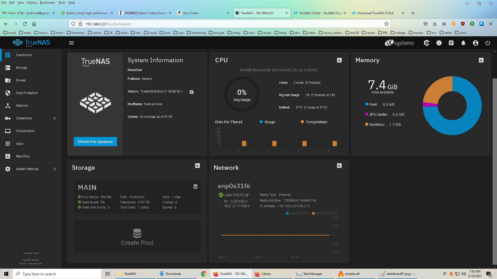The height and width of the screenshot is (279, 497).
Task: Toggle sidebar with hamburger menu icon
Action: tap(71, 43)
